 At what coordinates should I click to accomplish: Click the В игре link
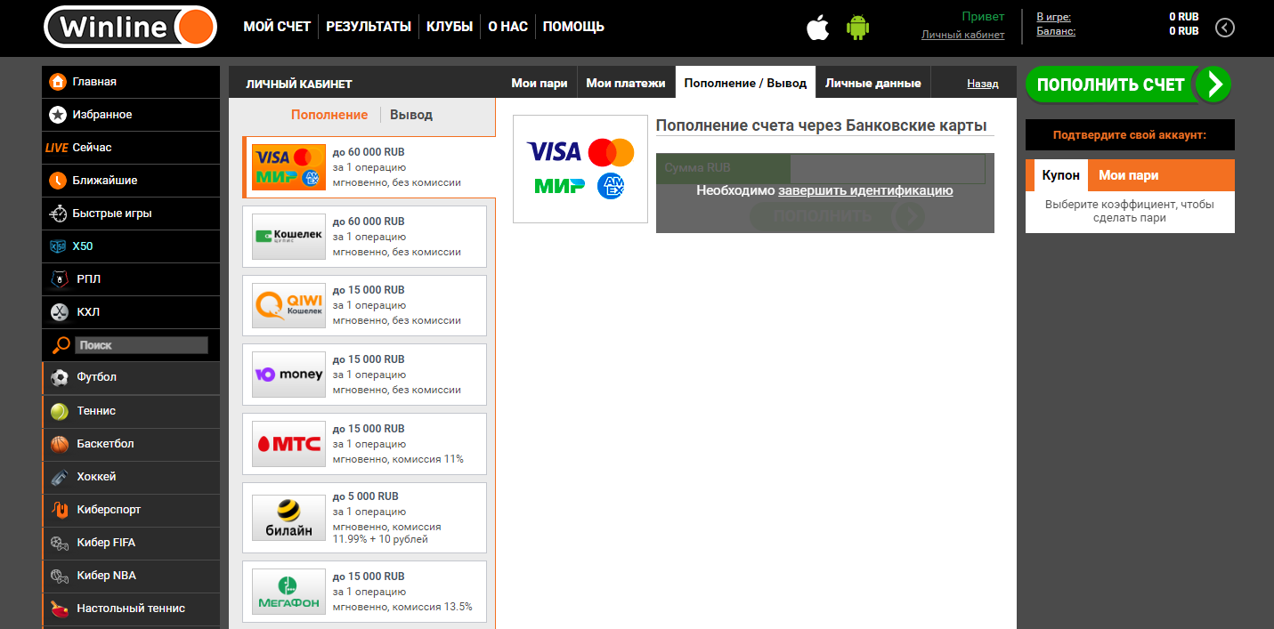(1053, 16)
